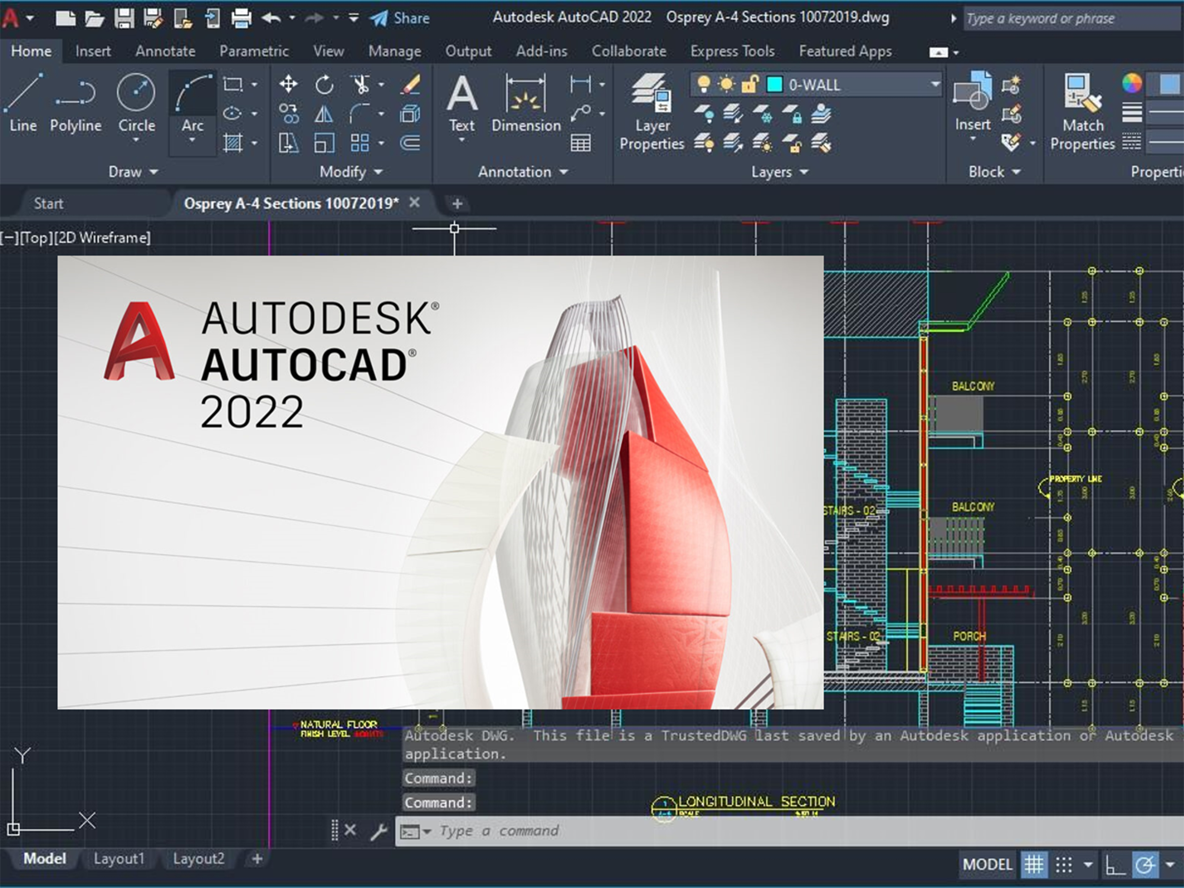
Task: Toggle drawing grid display in status bar
Action: (1034, 865)
